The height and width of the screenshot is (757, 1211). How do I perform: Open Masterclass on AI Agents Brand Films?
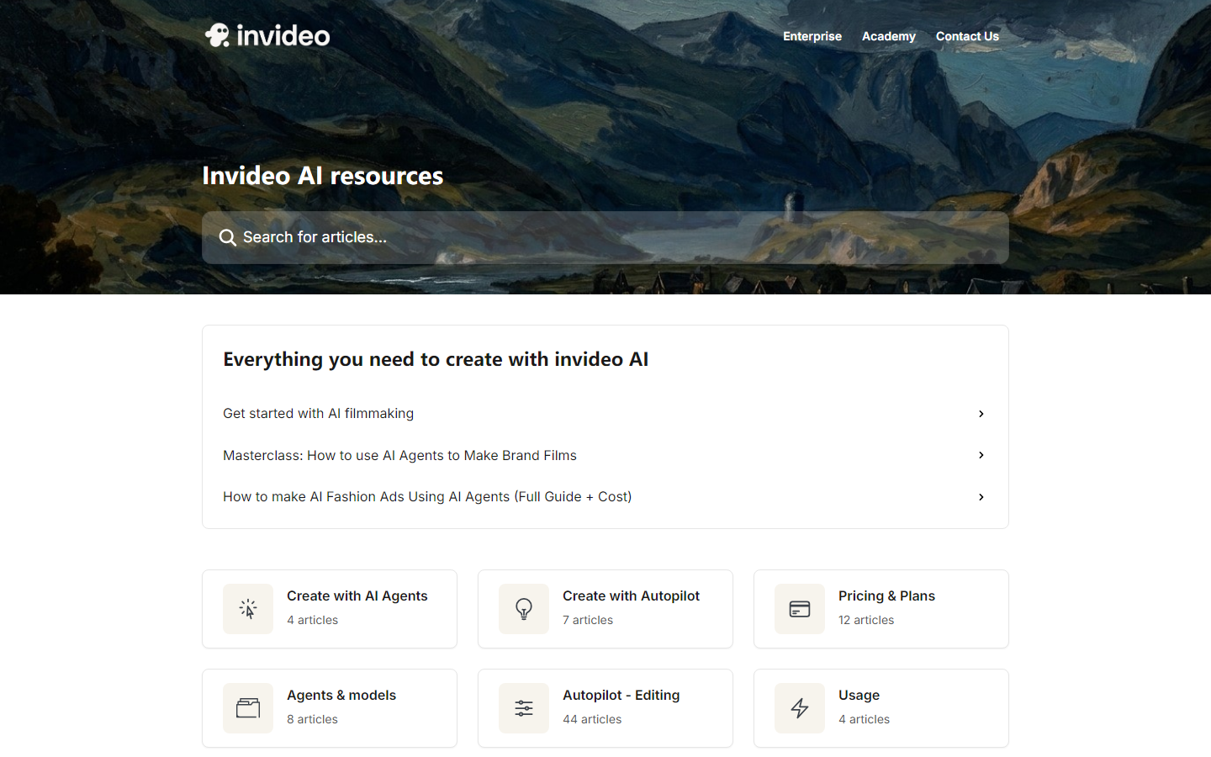pos(605,455)
